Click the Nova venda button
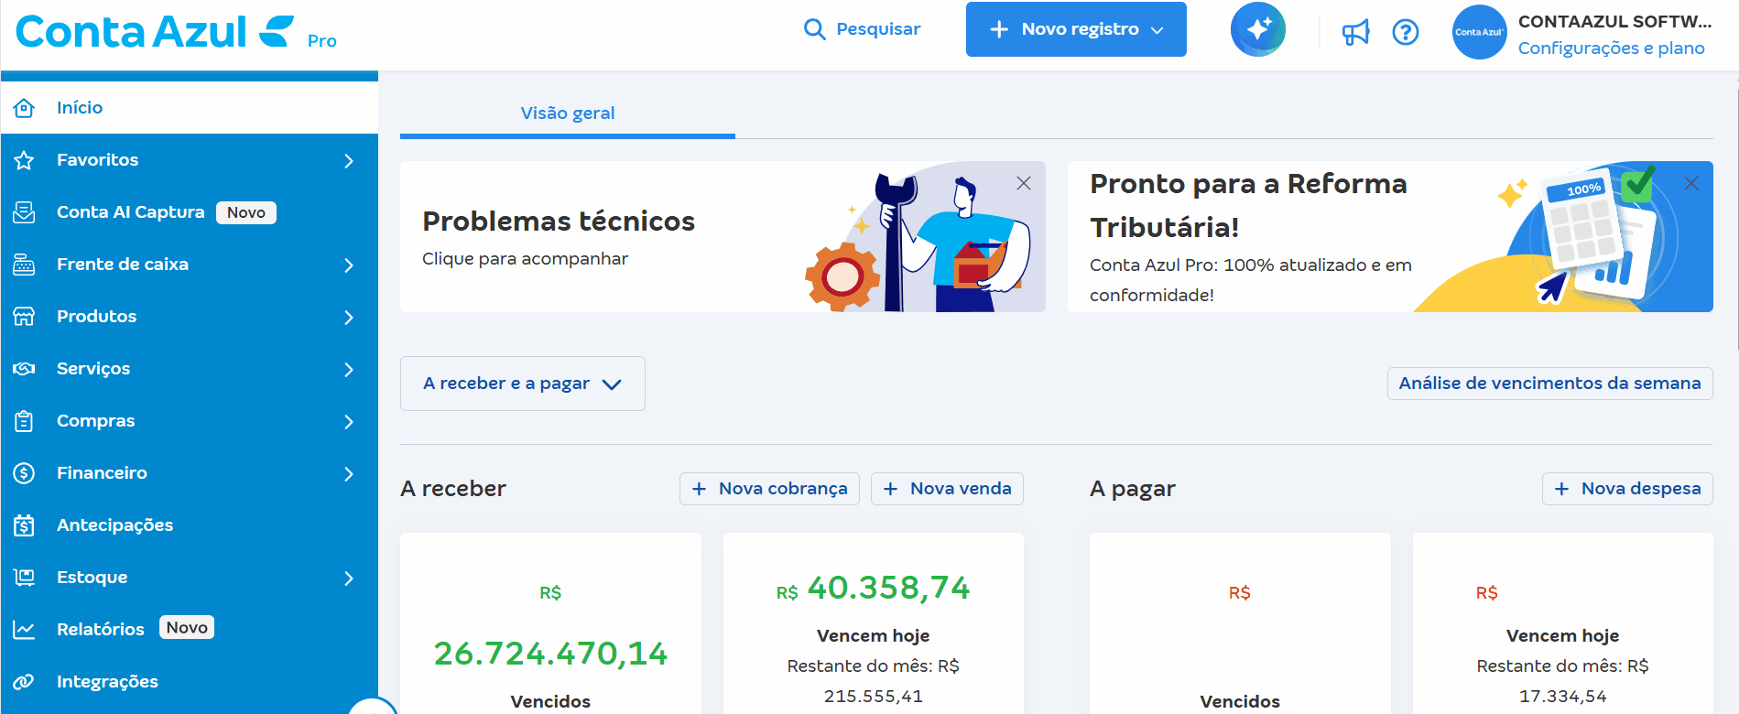 [947, 489]
